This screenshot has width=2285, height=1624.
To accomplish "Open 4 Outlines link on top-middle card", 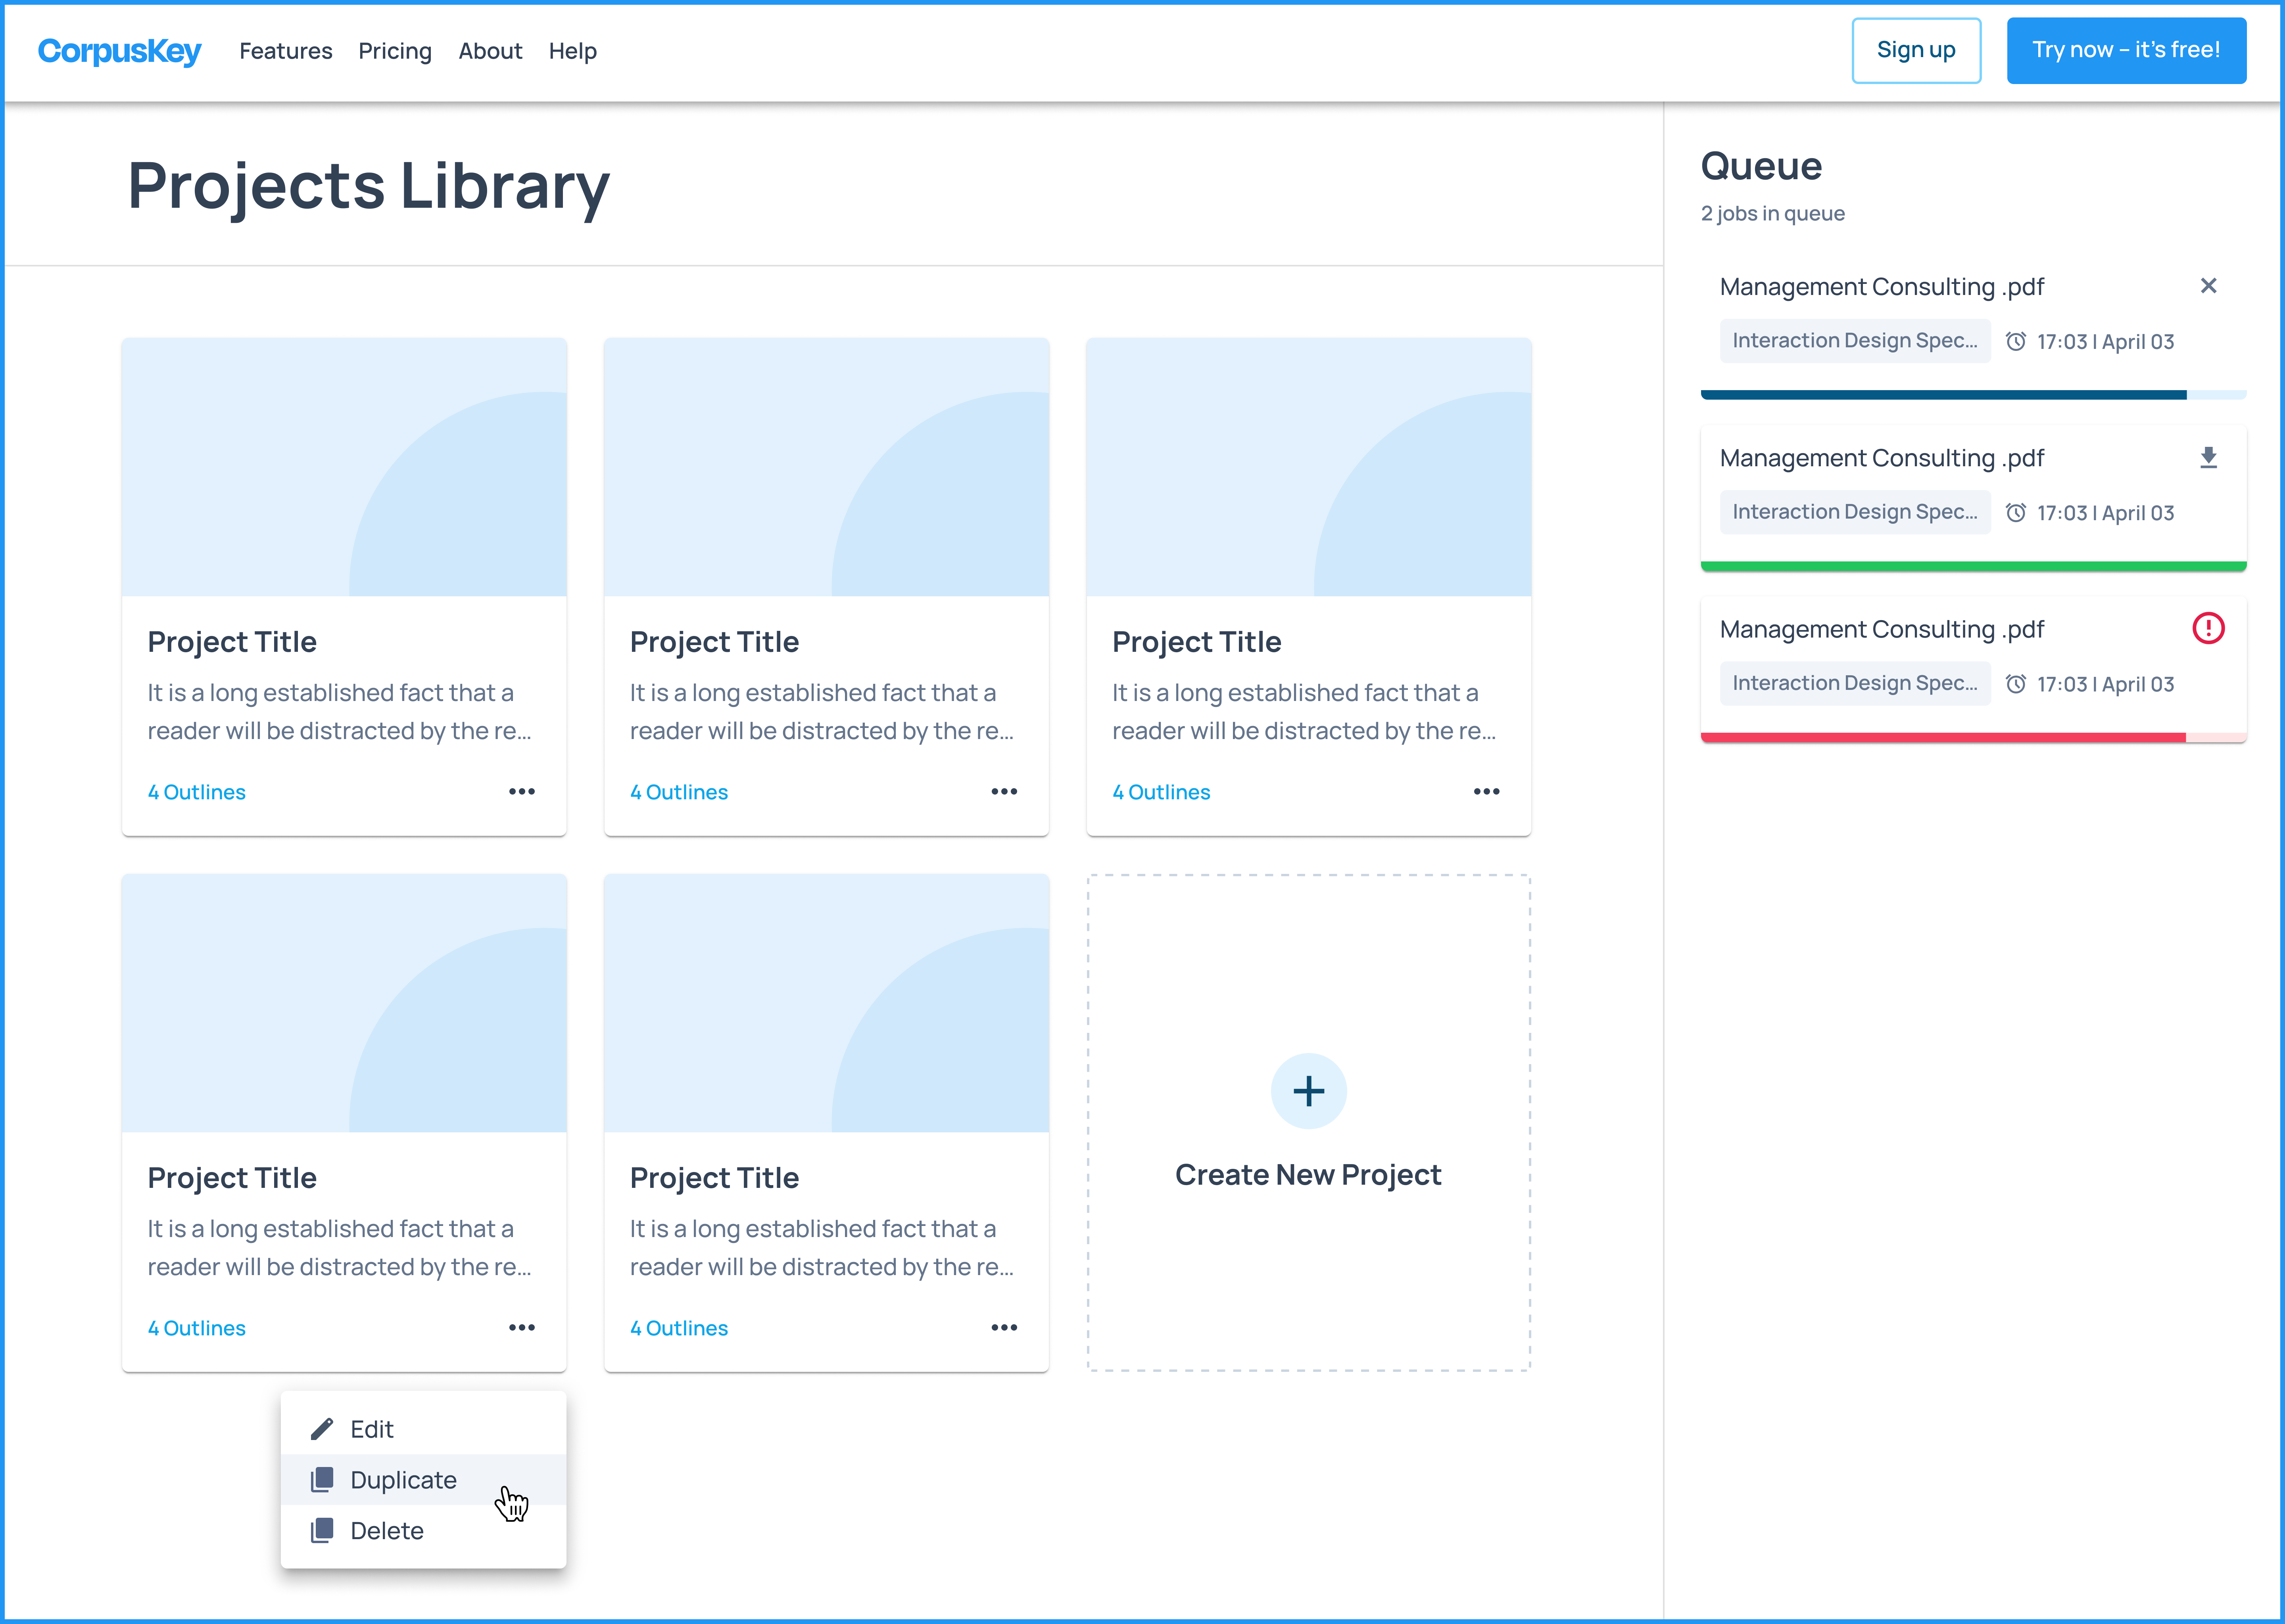I will pyautogui.click(x=678, y=792).
